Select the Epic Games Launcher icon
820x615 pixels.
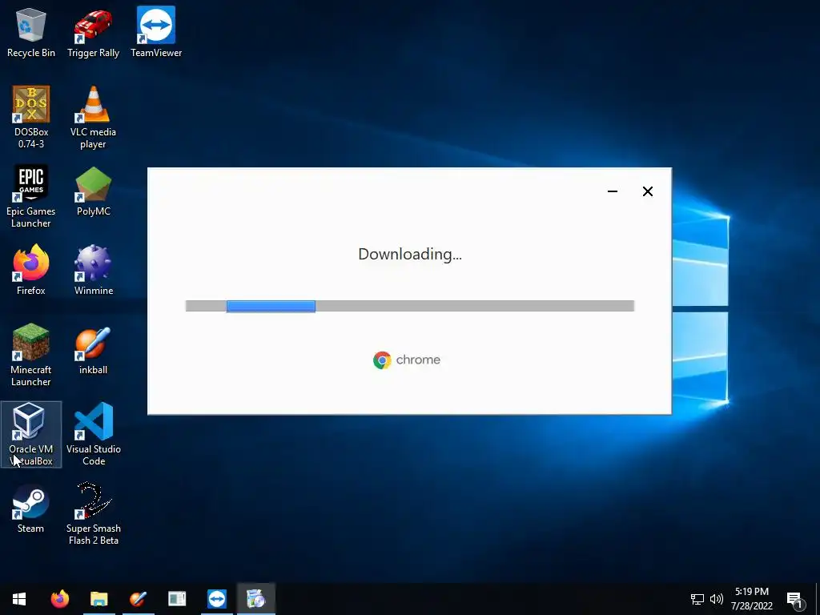coord(31,197)
